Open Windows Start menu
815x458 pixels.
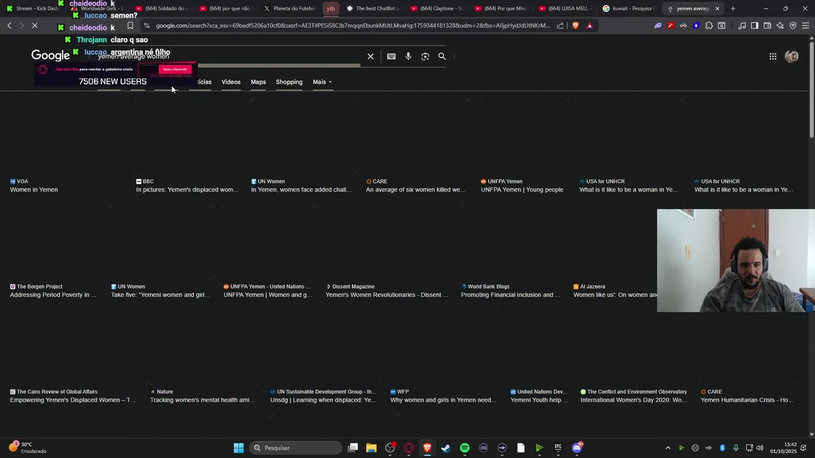tap(239, 448)
